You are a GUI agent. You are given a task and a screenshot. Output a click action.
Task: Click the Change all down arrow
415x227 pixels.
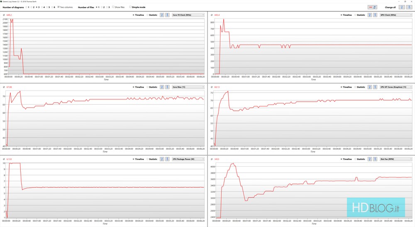[x=408, y=7]
